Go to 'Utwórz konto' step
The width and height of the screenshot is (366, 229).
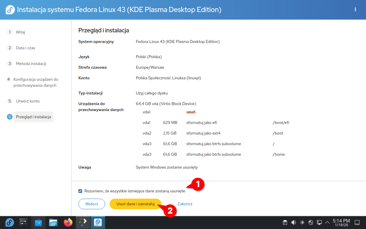[28, 101]
